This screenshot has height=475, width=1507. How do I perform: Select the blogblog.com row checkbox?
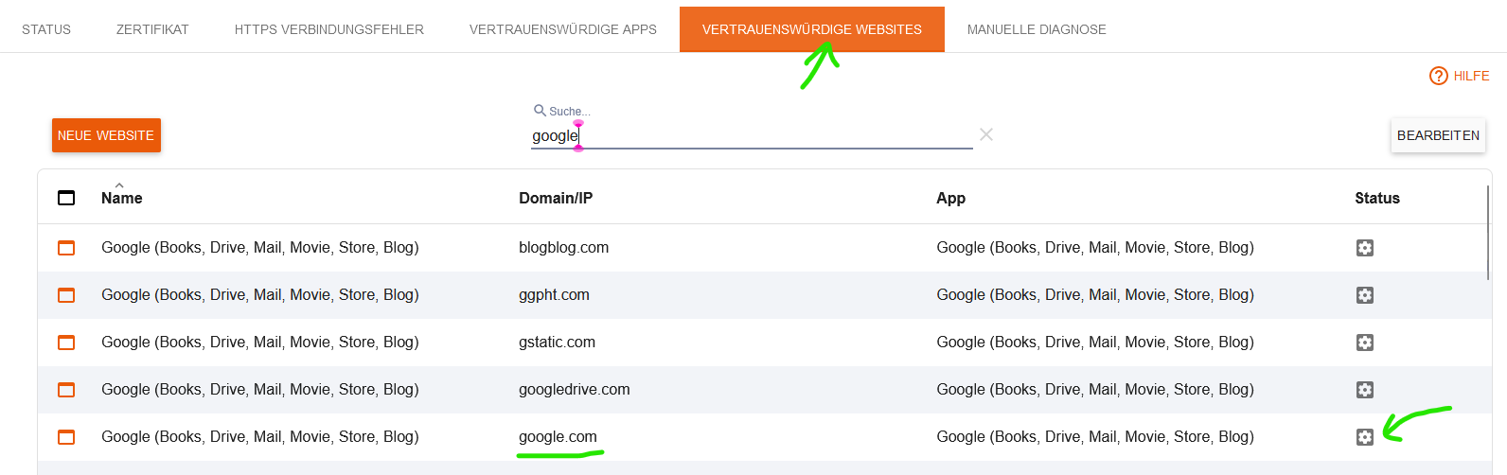pos(66,248)
